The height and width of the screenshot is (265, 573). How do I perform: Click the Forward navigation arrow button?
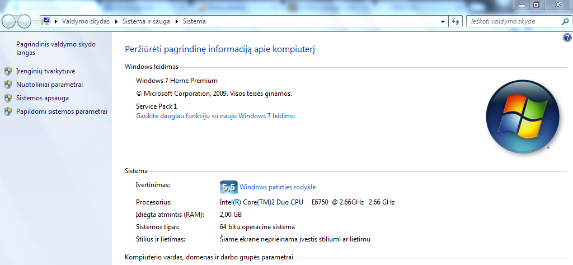pyautogui.click(x=24, y=22)
